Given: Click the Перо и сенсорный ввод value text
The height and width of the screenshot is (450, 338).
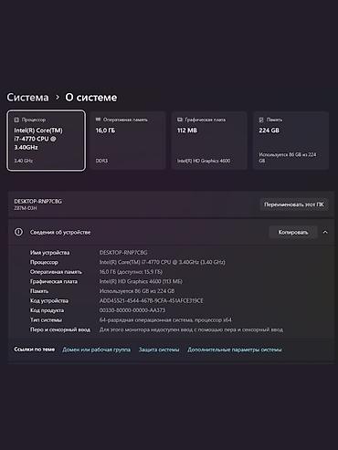Looking at the screenshot, I should [191, 330].
